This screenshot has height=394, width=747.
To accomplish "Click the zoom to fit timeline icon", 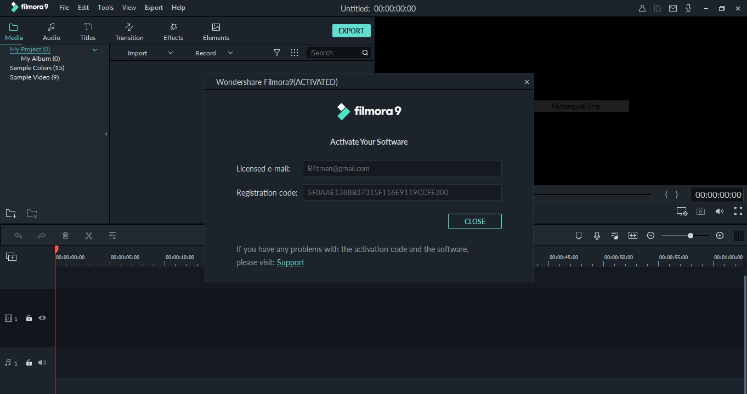I will pos(633,236).
